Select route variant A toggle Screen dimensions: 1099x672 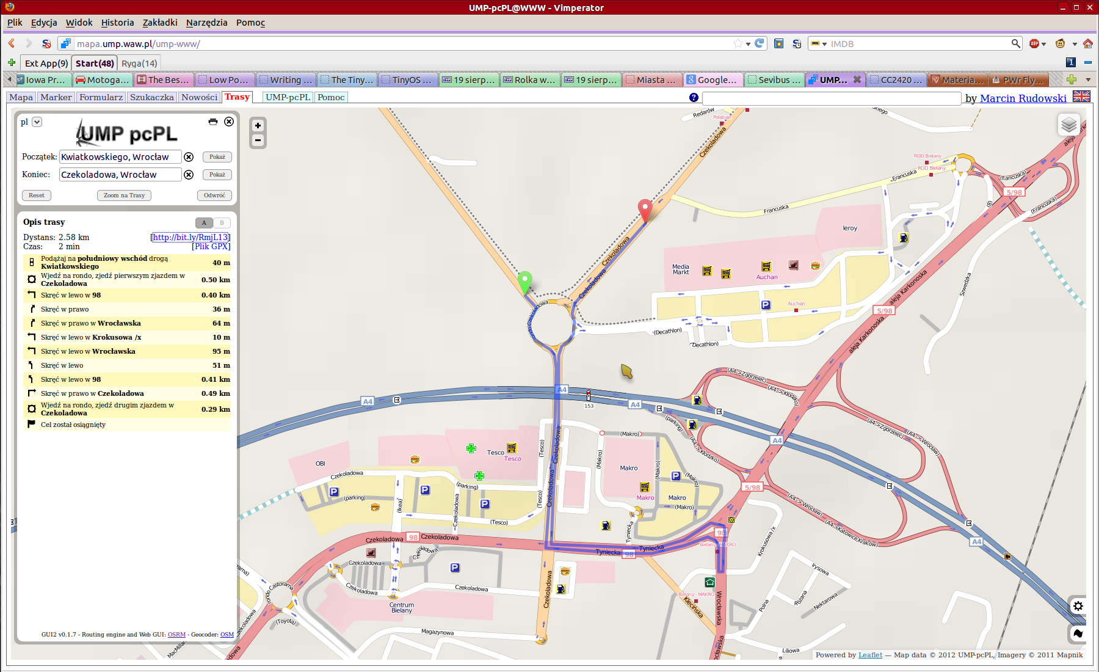(204, 223)
